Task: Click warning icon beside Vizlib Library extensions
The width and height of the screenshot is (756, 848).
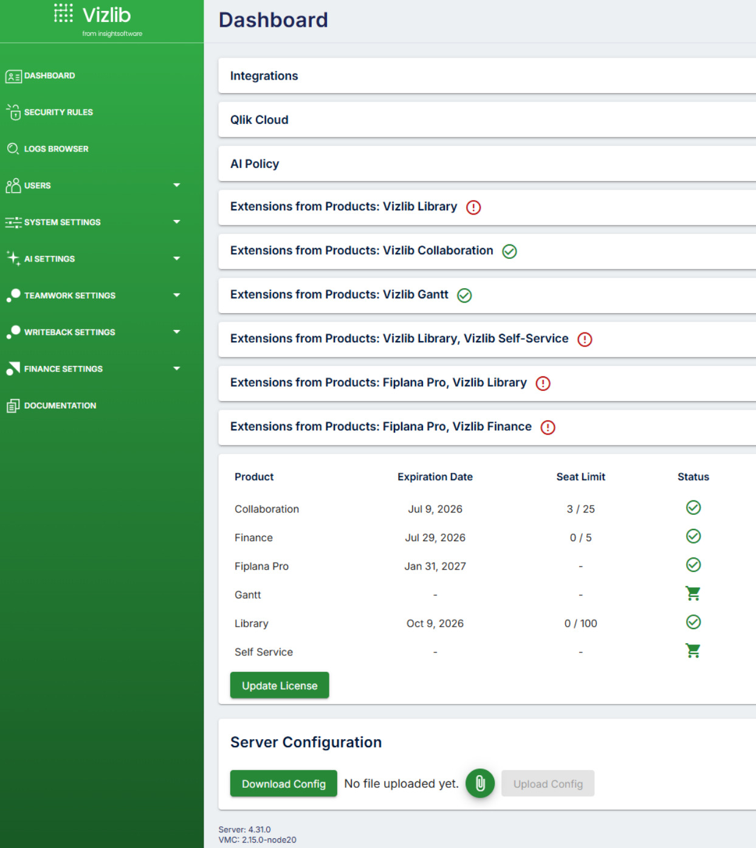Action: (473, 207)
